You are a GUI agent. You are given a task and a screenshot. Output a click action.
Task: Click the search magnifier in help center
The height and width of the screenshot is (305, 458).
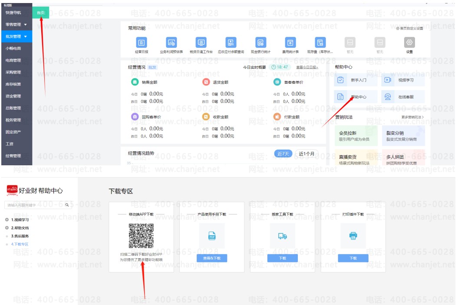pos(67,205)
